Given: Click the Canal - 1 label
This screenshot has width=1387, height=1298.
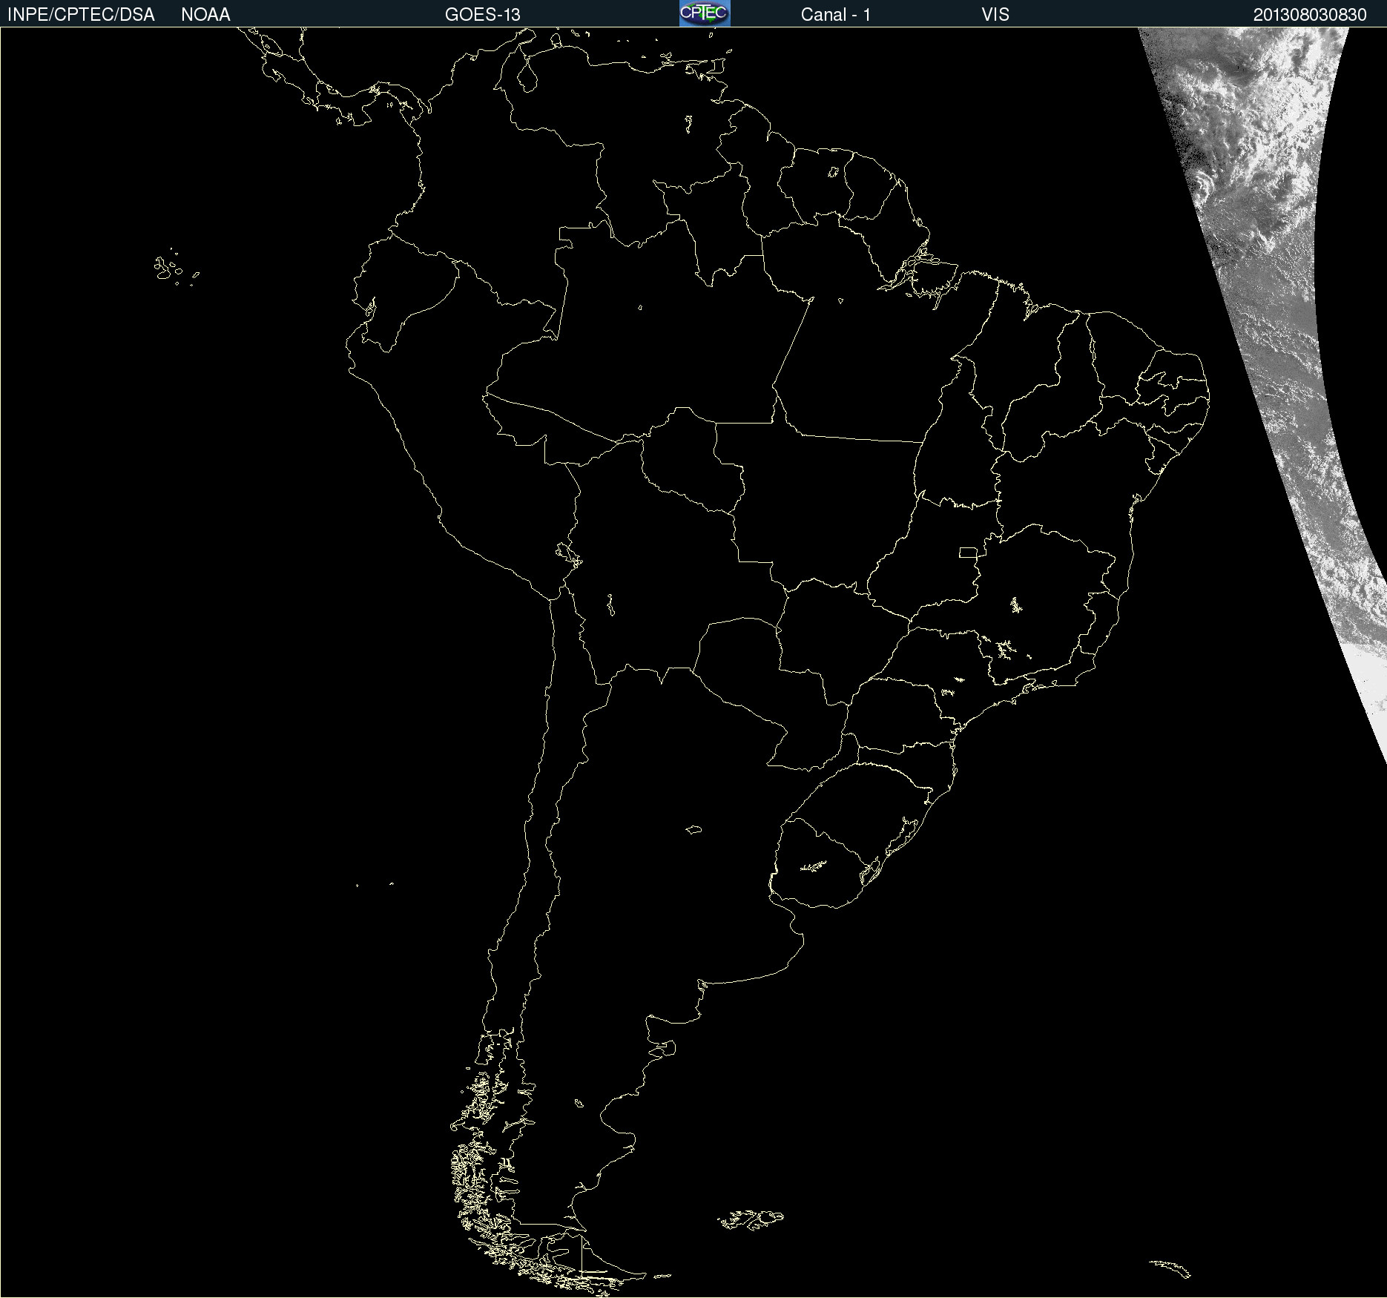Looking at the screenshot, I should pyautogui.click(x=835, y=15).
